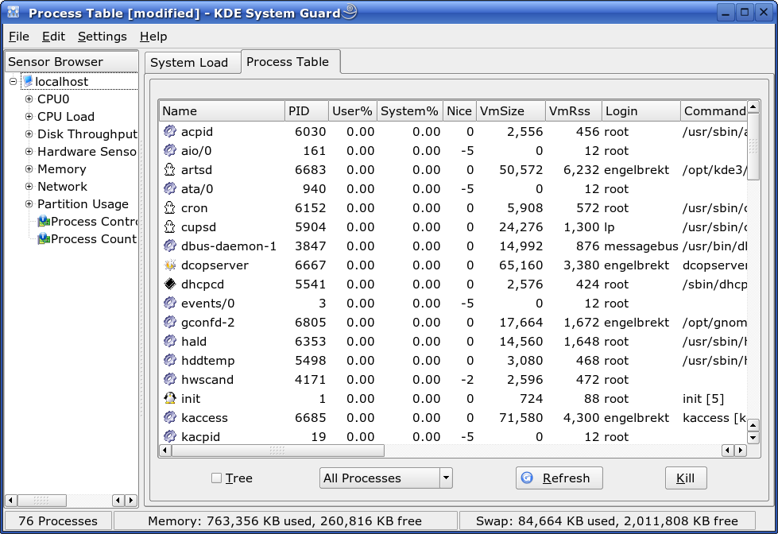This screenshot has width=778, height=534.
Task: Sort processes by Name column header
Action: point(222,110)
